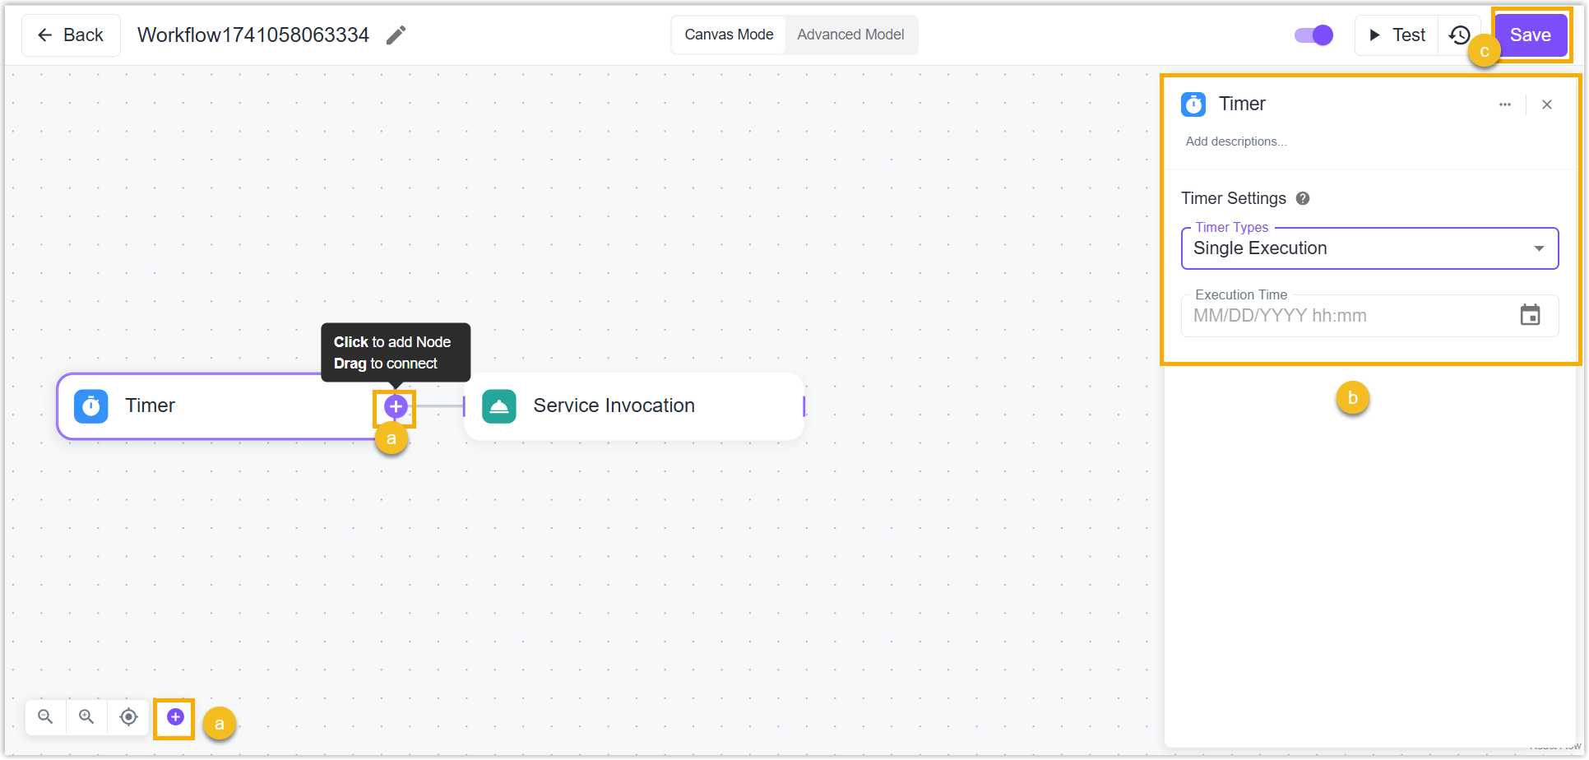Screen dimensions: 1589x760
Task: Add a description to Timer
Action: point(1236,141)
